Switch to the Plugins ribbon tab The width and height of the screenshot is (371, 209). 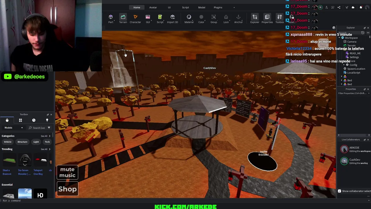coord(218,7)
